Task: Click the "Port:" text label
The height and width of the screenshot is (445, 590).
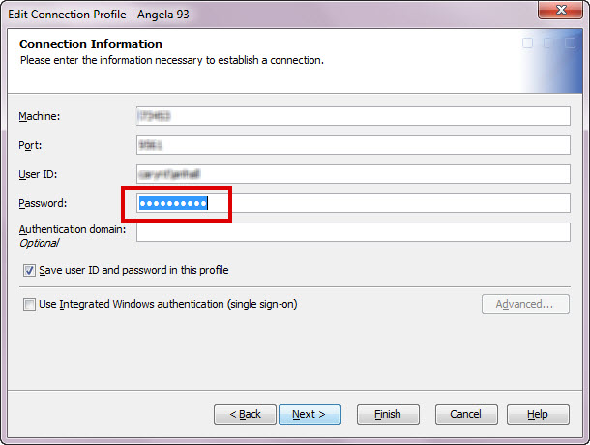Action: pyautogui.click(x=31, y=146)
